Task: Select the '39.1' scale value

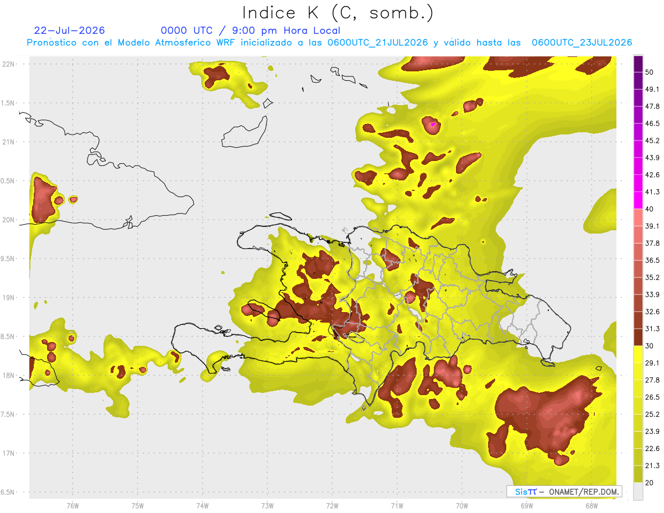Action: [652, 226]
